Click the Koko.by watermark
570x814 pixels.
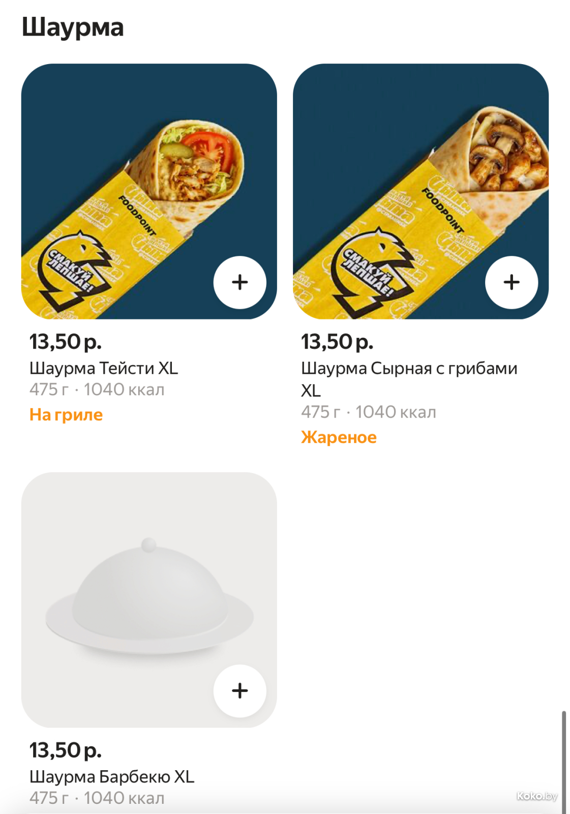[536, 796]
